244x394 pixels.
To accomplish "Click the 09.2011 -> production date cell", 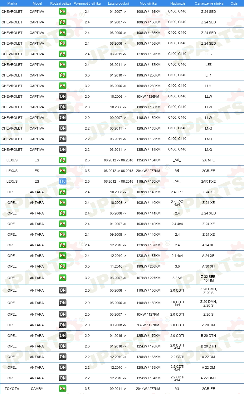I will click(118, 389).
